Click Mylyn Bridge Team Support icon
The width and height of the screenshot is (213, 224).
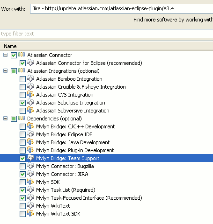[x=31, y=158]
